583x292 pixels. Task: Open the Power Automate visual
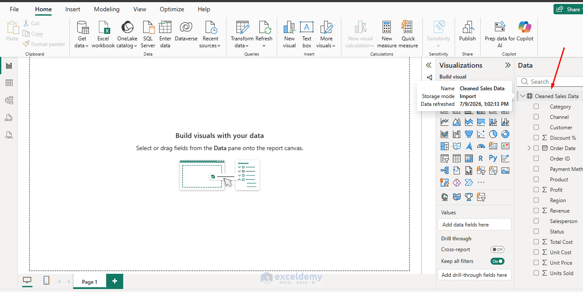click(469, 183)
